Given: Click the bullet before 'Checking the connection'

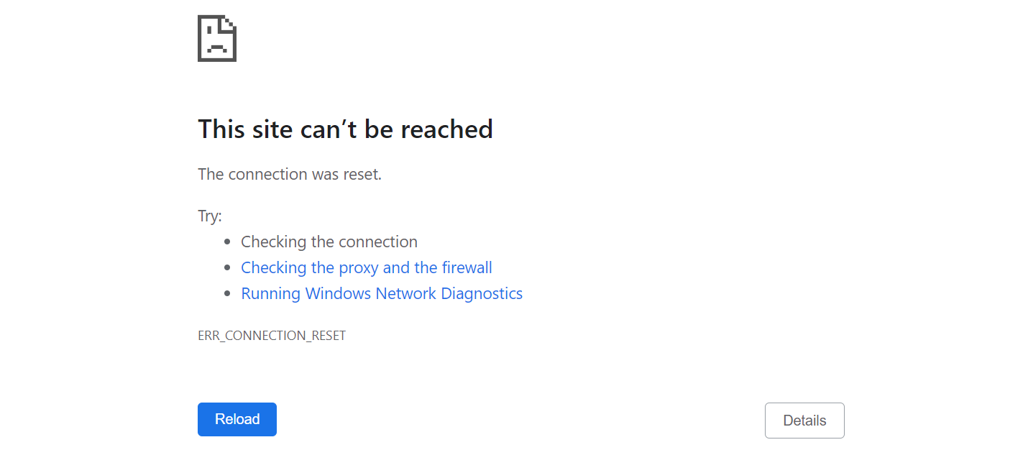Looking at the screenshot, I should click(x=227, y=242).
